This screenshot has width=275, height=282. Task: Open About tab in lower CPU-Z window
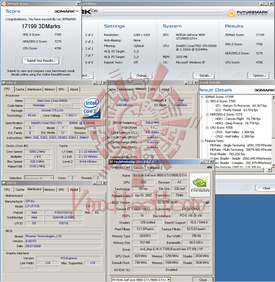click(x=74, y=190)
